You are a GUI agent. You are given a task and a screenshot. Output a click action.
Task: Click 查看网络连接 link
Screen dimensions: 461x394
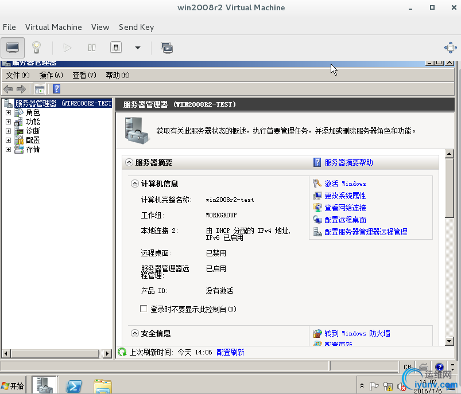click(x=345, y=208)
